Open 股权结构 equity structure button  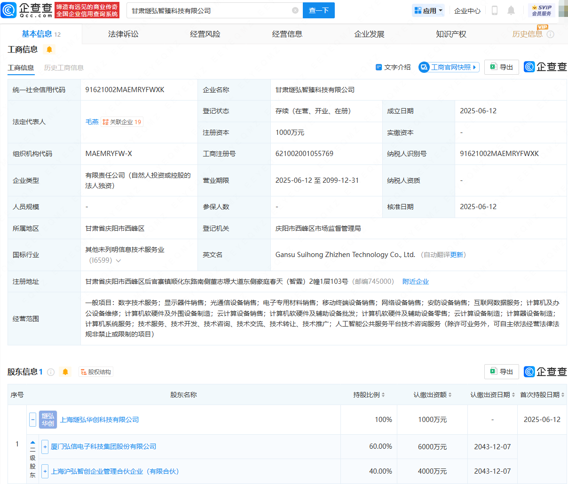pos(96,372)
